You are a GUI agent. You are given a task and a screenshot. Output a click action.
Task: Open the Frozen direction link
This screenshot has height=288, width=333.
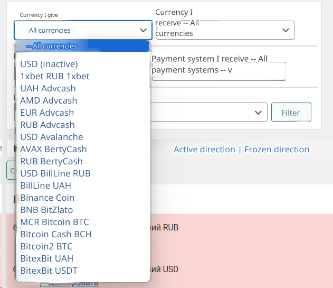(x=277, y=150)
